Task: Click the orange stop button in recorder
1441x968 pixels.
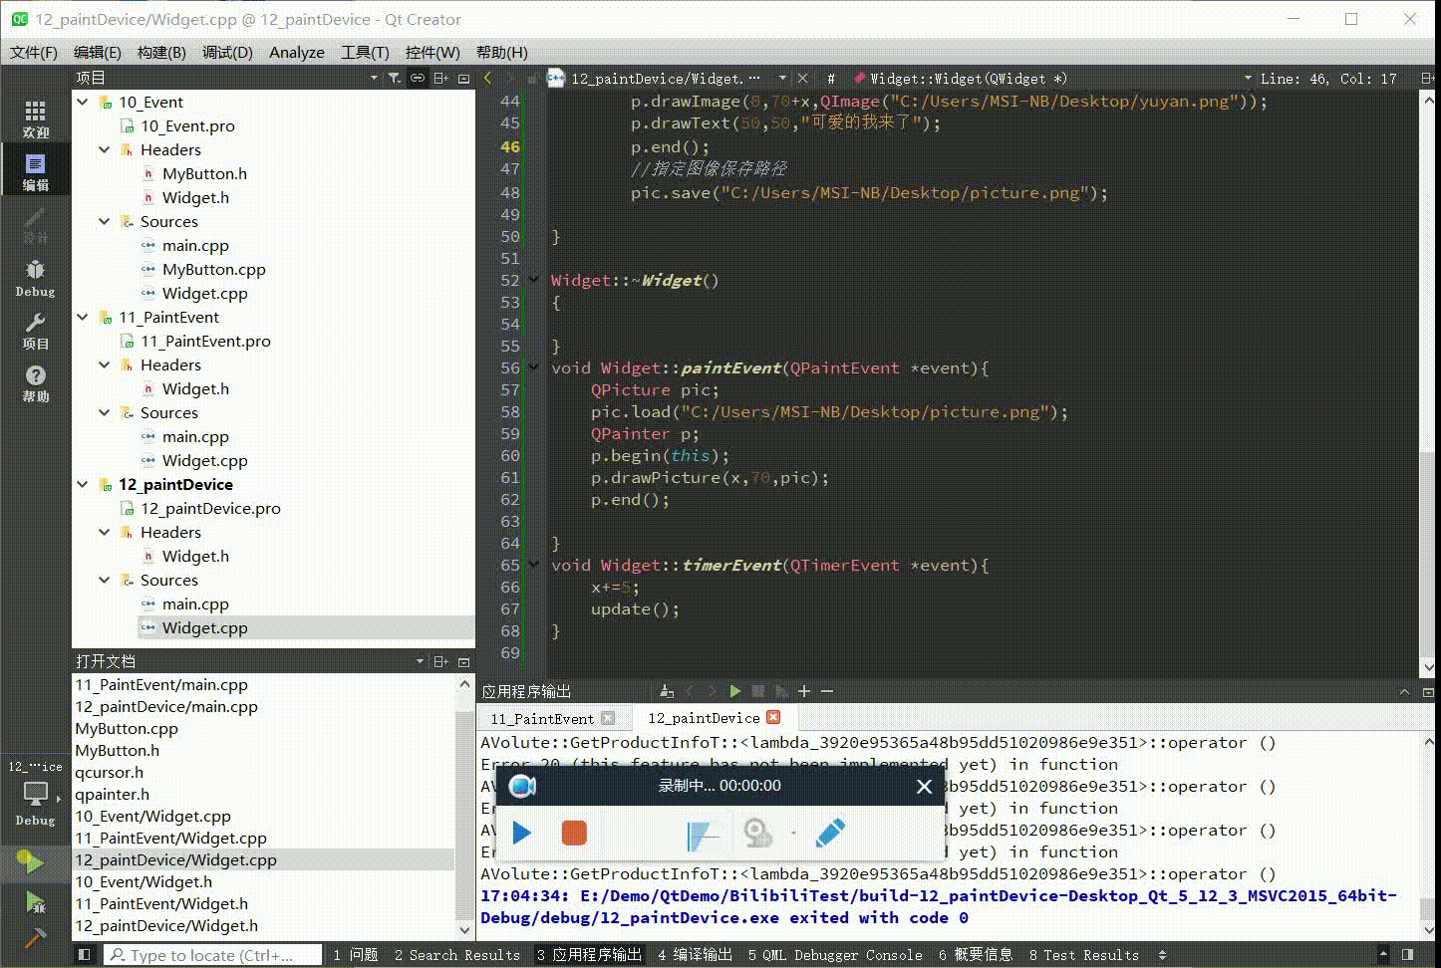Action: point(574,833)
